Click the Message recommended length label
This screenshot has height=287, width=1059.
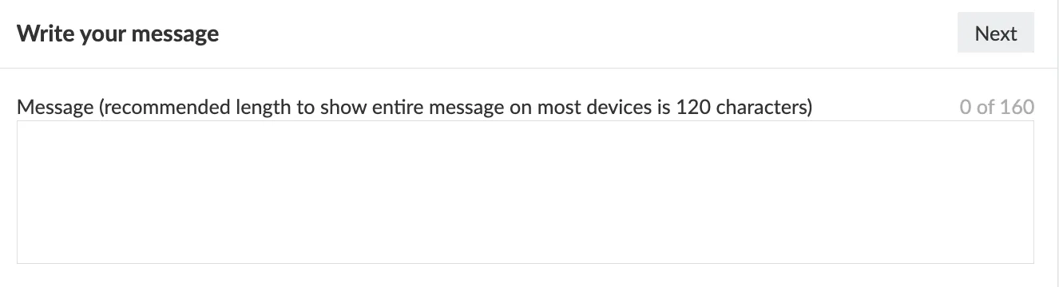[x=414, y=107]
